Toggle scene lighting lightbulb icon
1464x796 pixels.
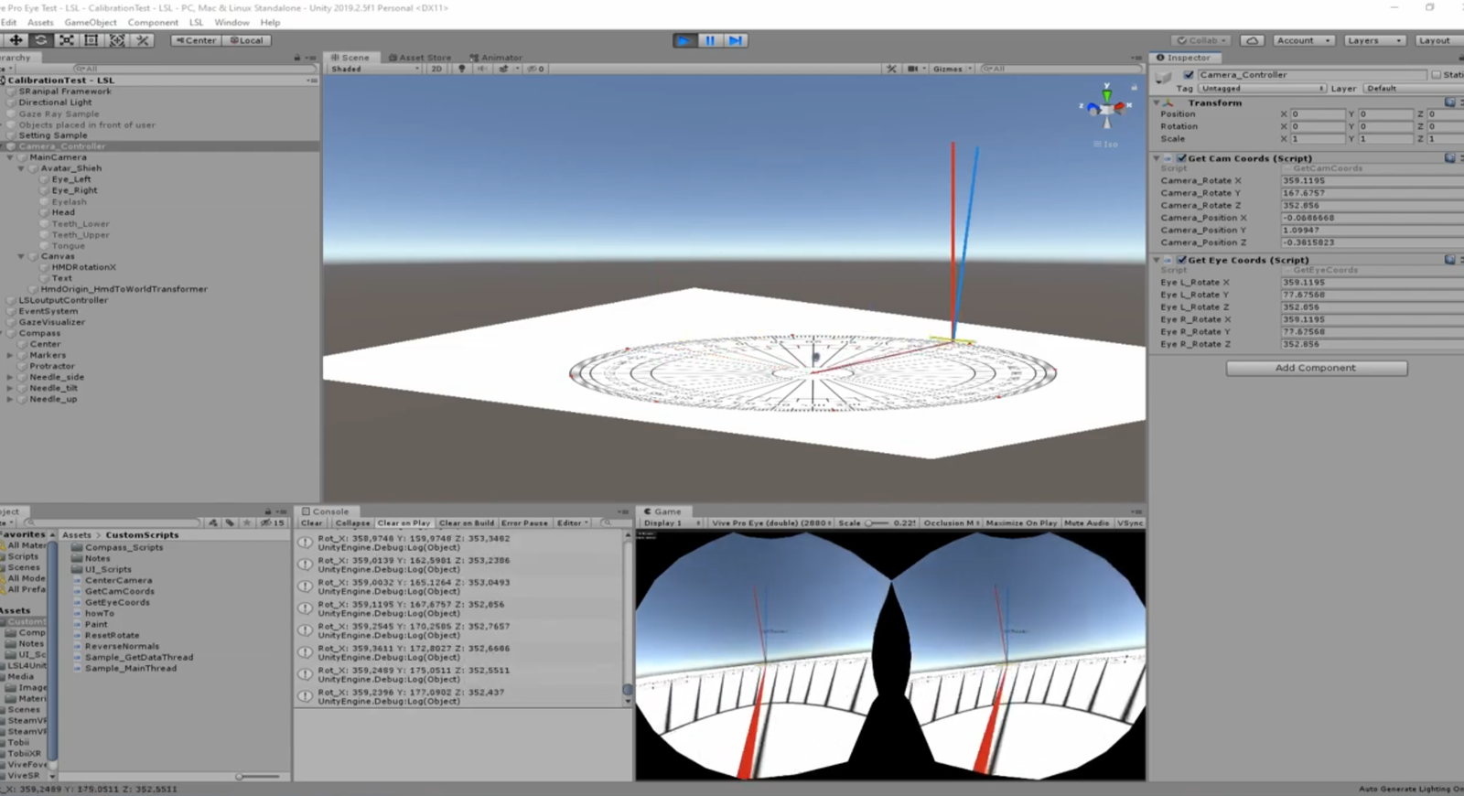(462, 69)
